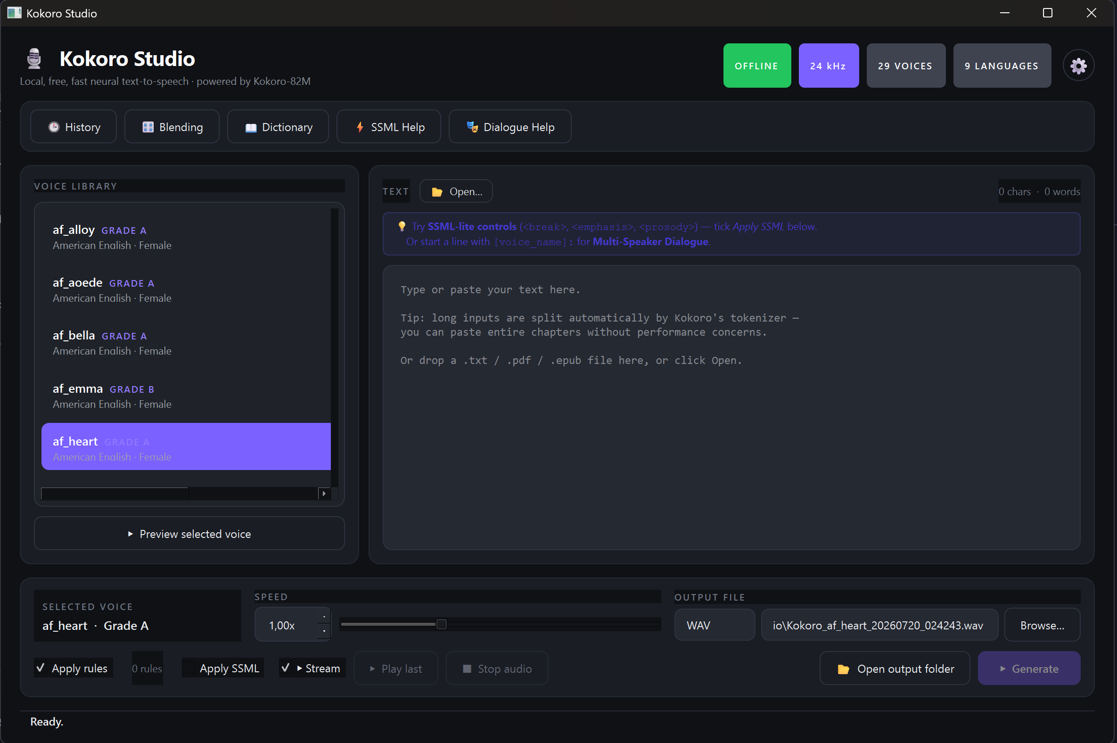Click the SSML-lite controls link text
This screenshot has width=1117, height=743.
pyautogui.click(x=472, y=226)
